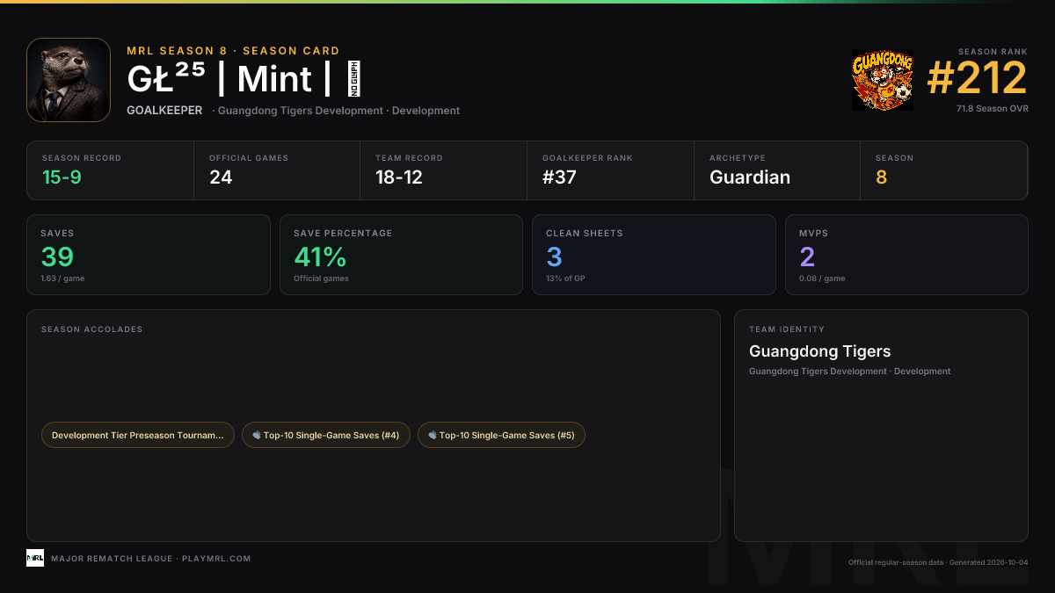Select the Development Tier Preseason Tournament accolade
This screenshot has height=593, width=1055.
tap(138, 435)
